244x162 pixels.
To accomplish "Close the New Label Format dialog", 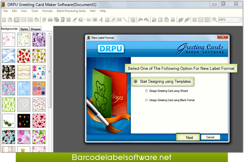I will point(223,37).
